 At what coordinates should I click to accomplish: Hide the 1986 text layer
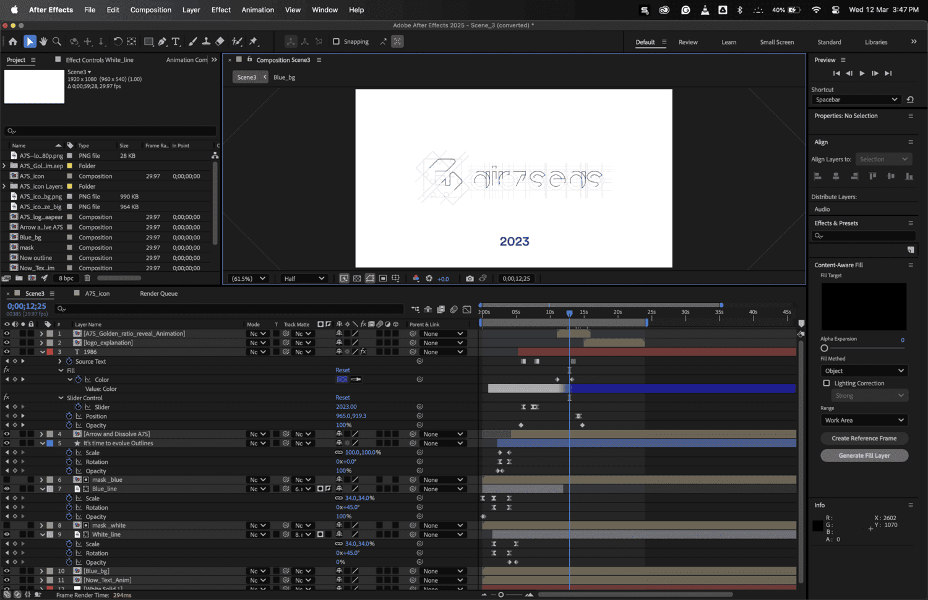[x=7, y=352]
